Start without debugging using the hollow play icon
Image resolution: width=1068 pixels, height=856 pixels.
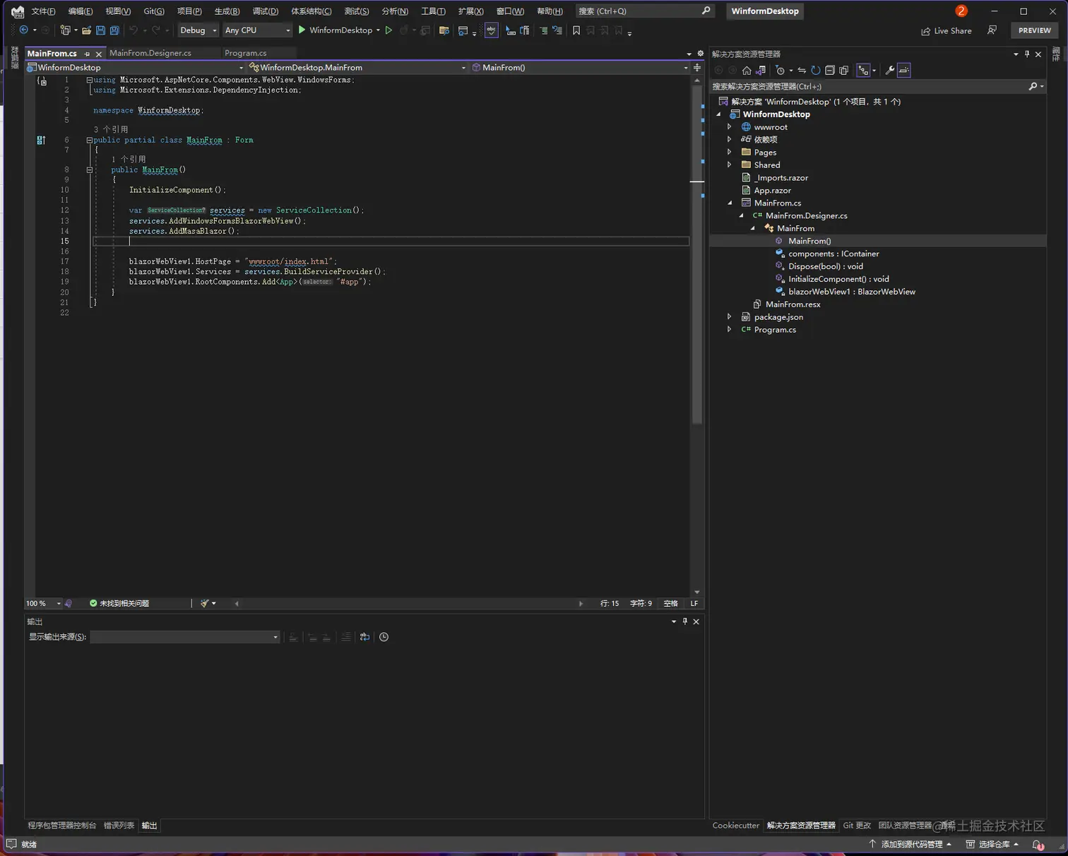pos(388,30)
